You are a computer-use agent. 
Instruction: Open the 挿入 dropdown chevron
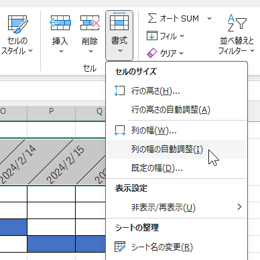(x=61, y=52)
